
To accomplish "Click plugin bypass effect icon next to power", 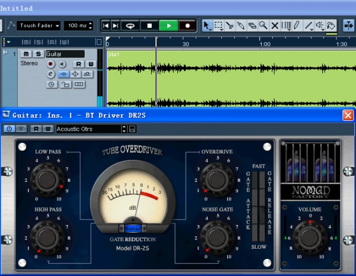I will [21, 129].
